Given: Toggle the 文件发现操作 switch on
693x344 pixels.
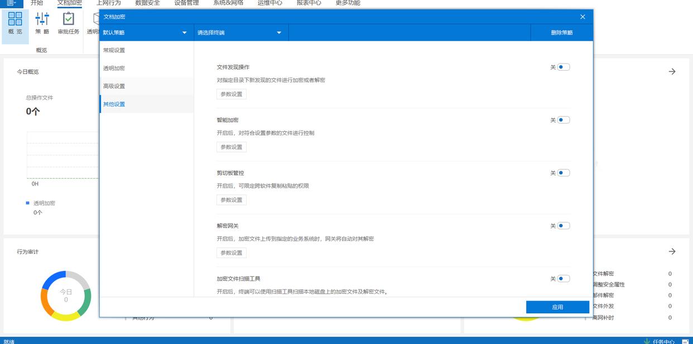Looking at the screenshot, I should (563, 67).
